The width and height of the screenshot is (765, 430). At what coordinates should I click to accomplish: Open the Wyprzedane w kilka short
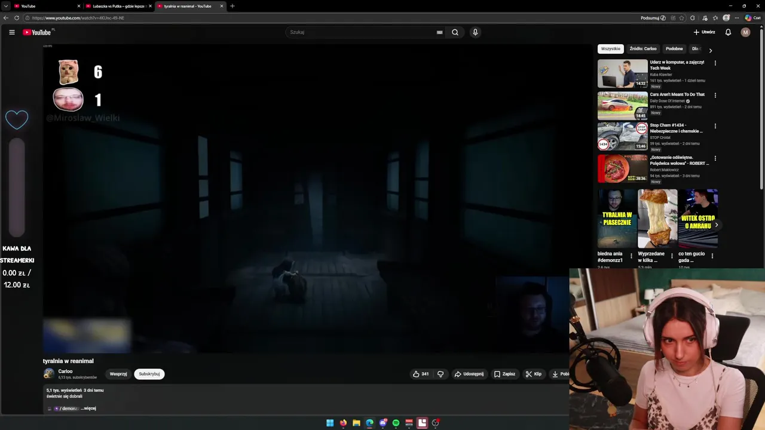tap(657, 218)
